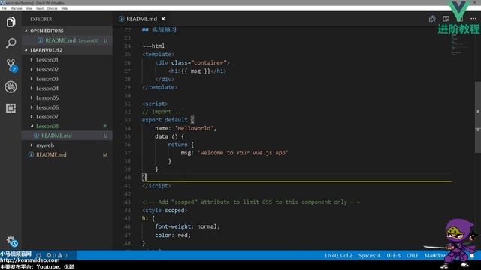Expand the Lesson06 folder
Screen dimensions: 481x270
click(47, 107)
